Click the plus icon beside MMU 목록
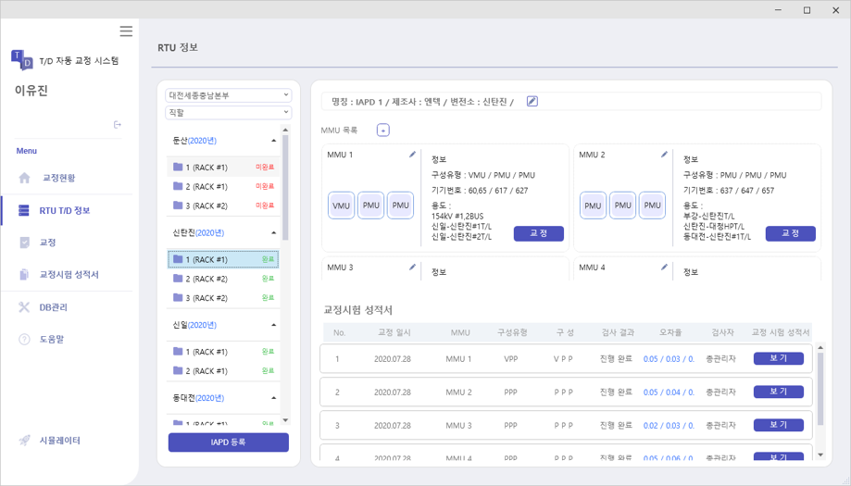851x486 pixels. pos(383,131)
